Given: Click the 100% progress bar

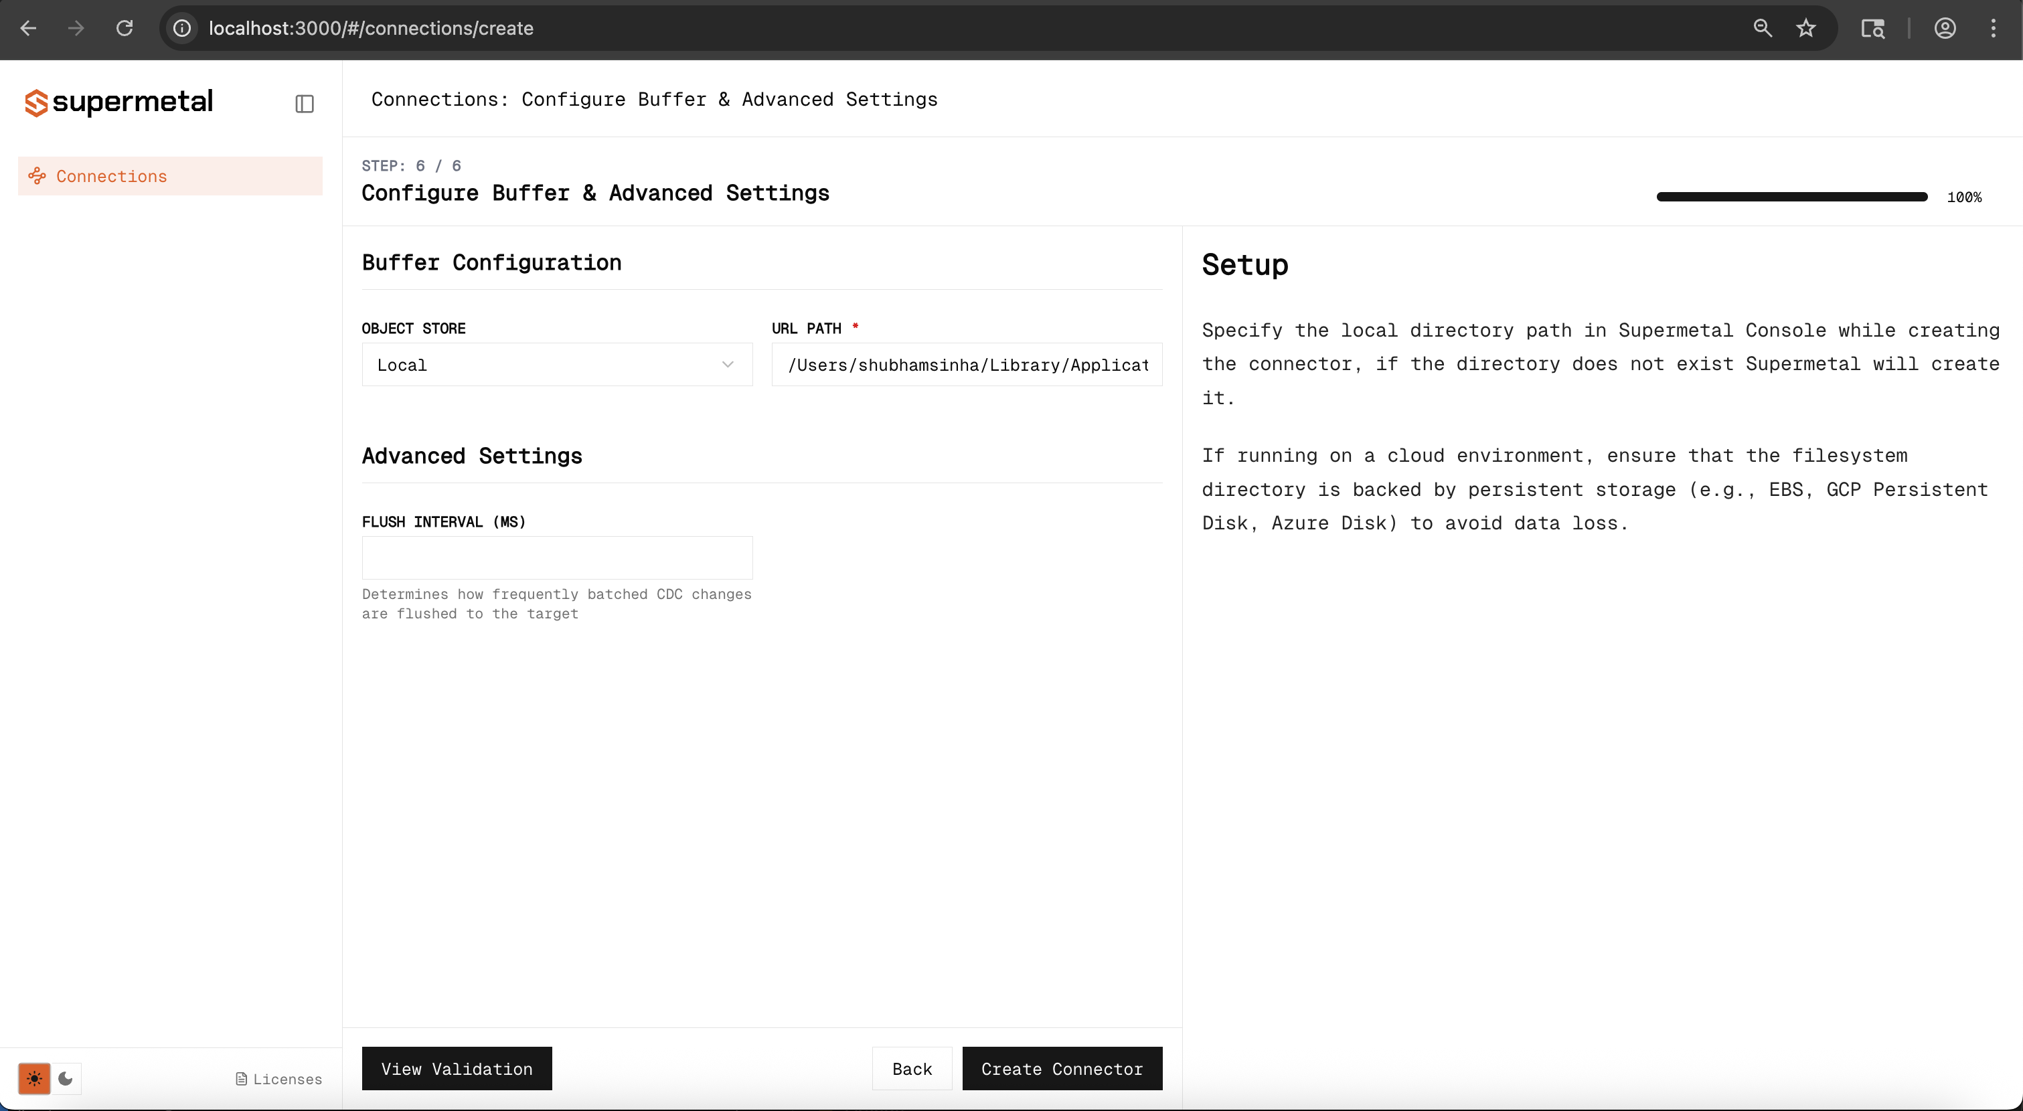Looking at the screenshot, I should pos(1791,196).
